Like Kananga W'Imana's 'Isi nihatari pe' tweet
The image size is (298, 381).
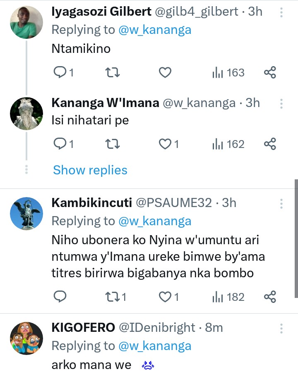point(165,144)
